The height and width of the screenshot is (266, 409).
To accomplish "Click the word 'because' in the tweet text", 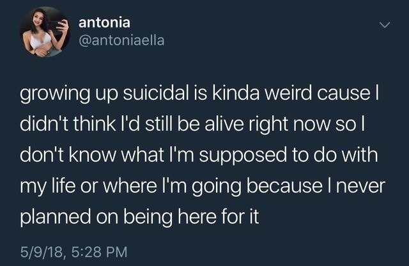I will pos(284,185).
